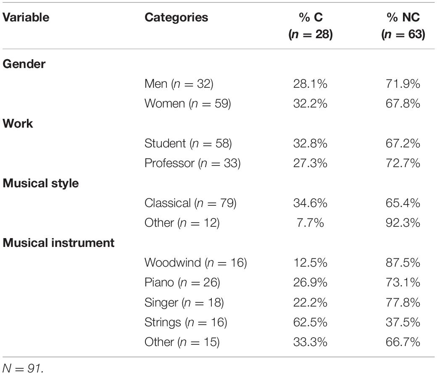Click the Musical style label

41,184
